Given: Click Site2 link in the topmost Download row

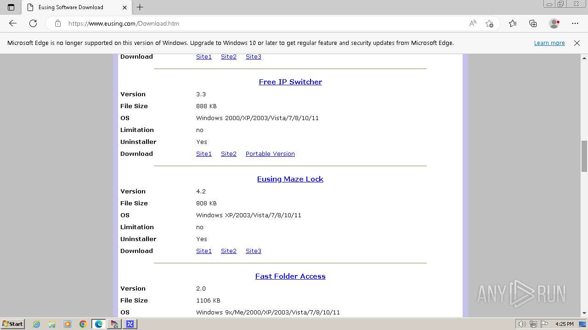Looking at the screenshot, I should pyautogui.click(x=229, y=56).
